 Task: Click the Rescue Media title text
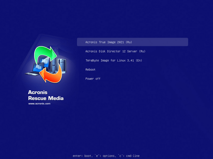[46, 98]
